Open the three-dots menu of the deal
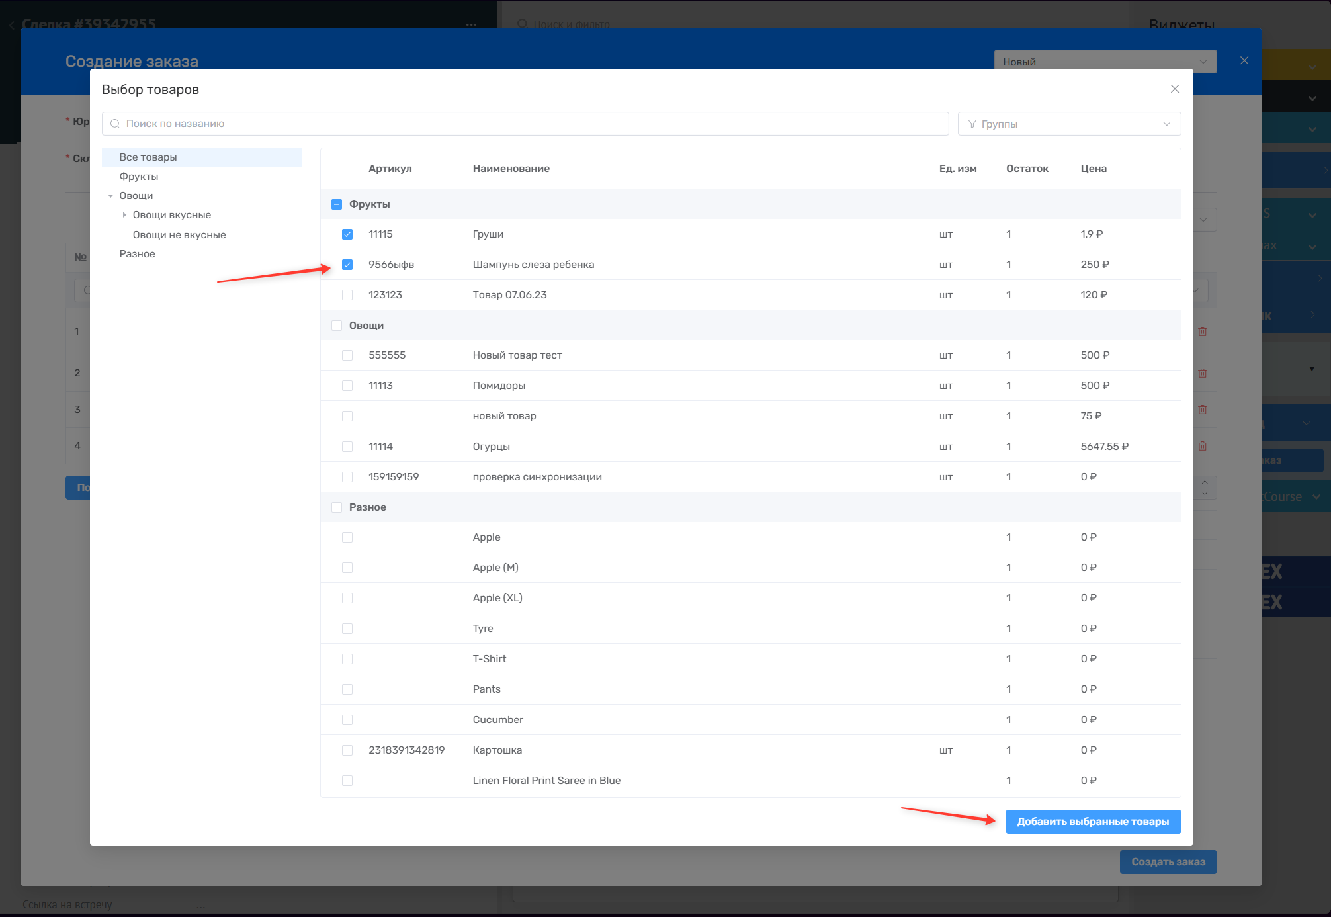This screenshot has height=917, width=1331. (471, 25)
